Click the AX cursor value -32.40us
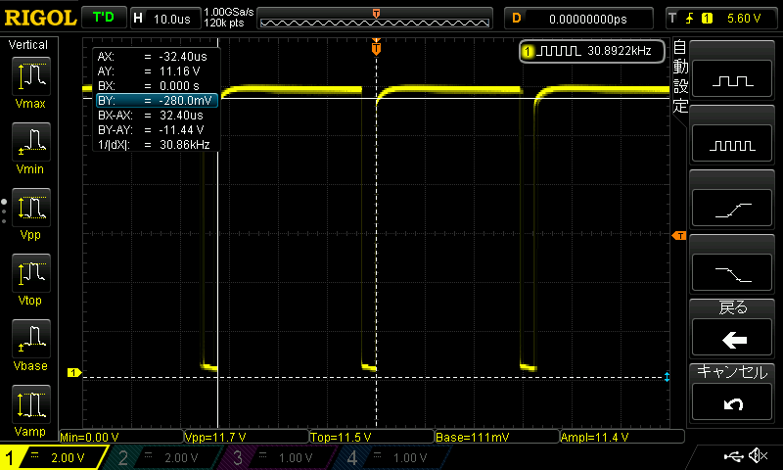The height and width of the screenshot is (470, 783). [183, 57]
